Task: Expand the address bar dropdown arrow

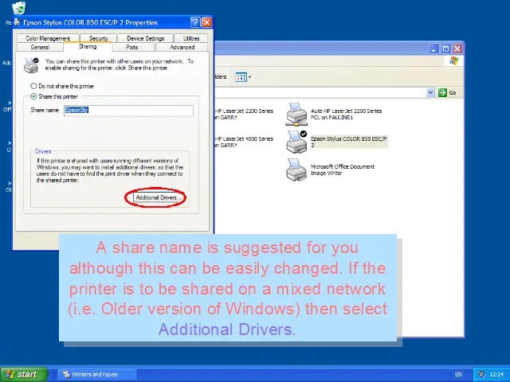Action: [x=430, y=92]
